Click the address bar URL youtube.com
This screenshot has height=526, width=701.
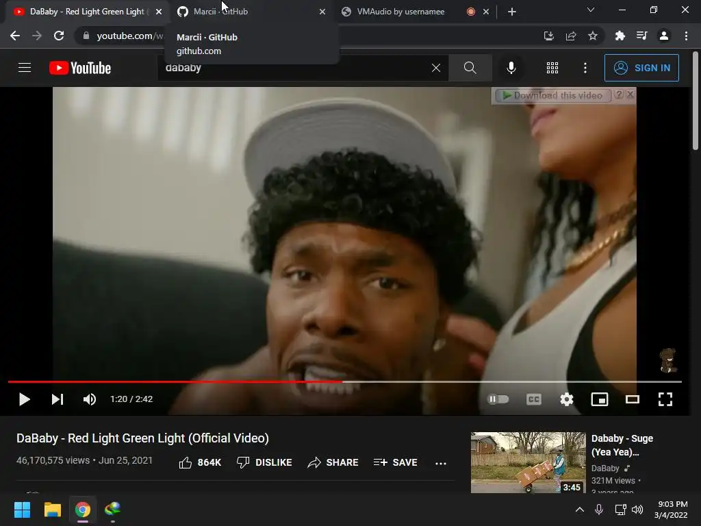click(x=129, y=36)
